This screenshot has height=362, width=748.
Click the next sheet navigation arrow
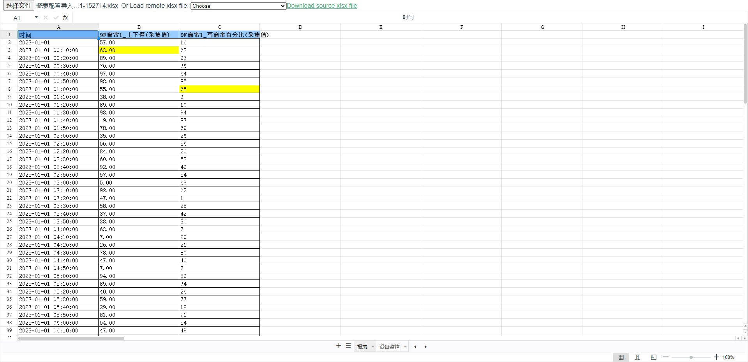[425, 346]
